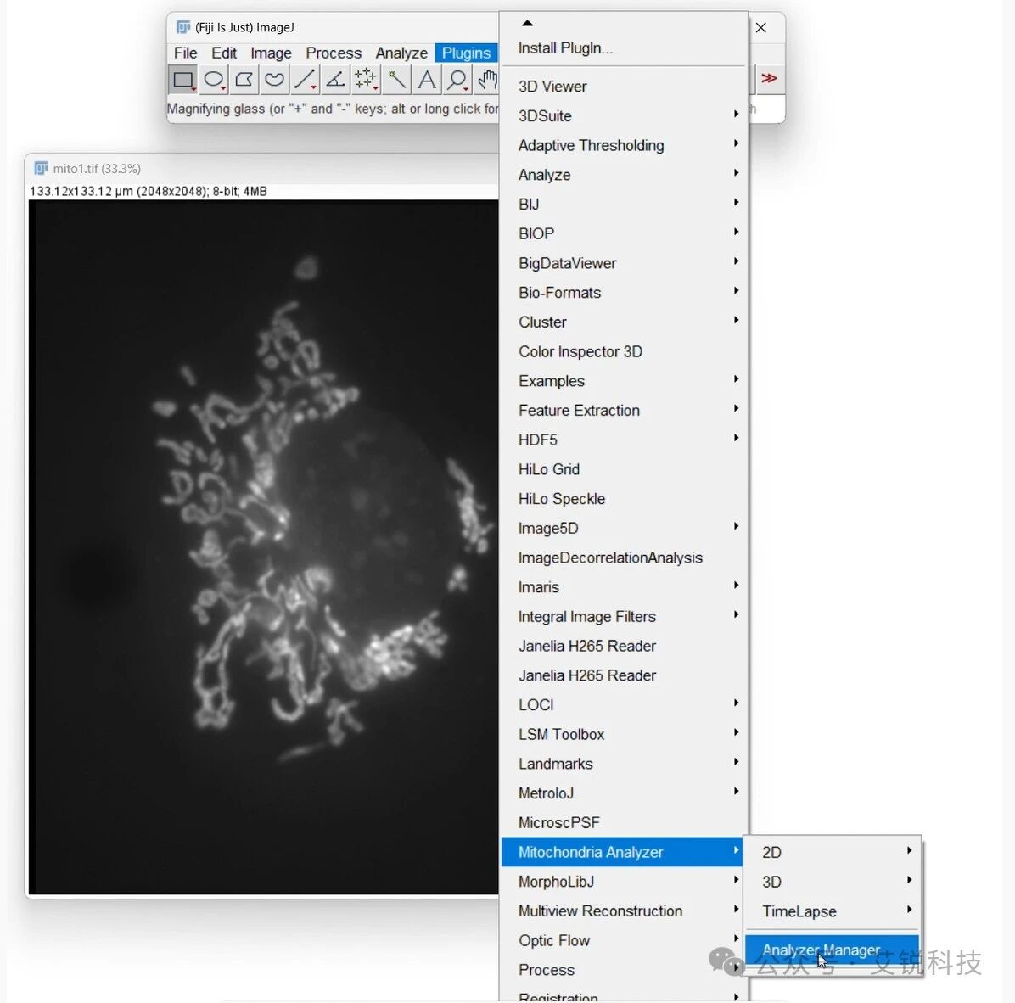The height and width of the screenshot is (1003, 1015).
Task: Select the Hand scrolling tool
Action: pos(486,80)
